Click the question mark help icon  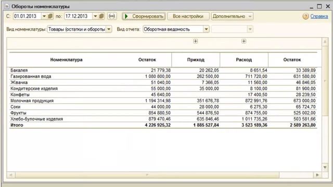305,16
